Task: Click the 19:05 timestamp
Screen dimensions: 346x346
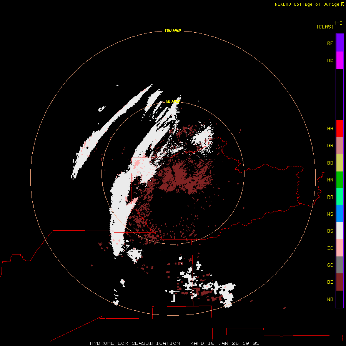Action: pyautogui.click(x=251, y=343)
